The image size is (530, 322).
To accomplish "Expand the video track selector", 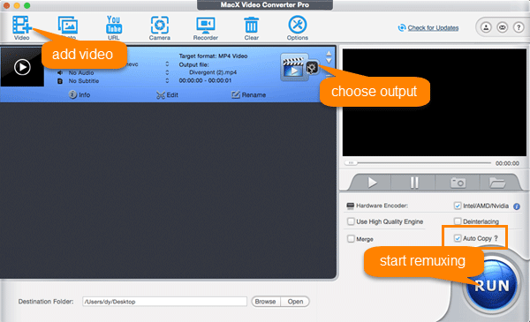I will 167,64.
